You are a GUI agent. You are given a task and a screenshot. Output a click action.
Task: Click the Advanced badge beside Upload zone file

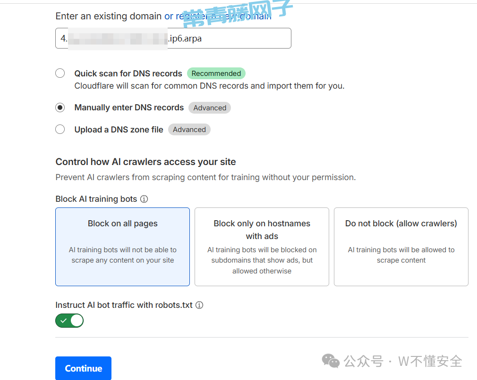(189, 129)
